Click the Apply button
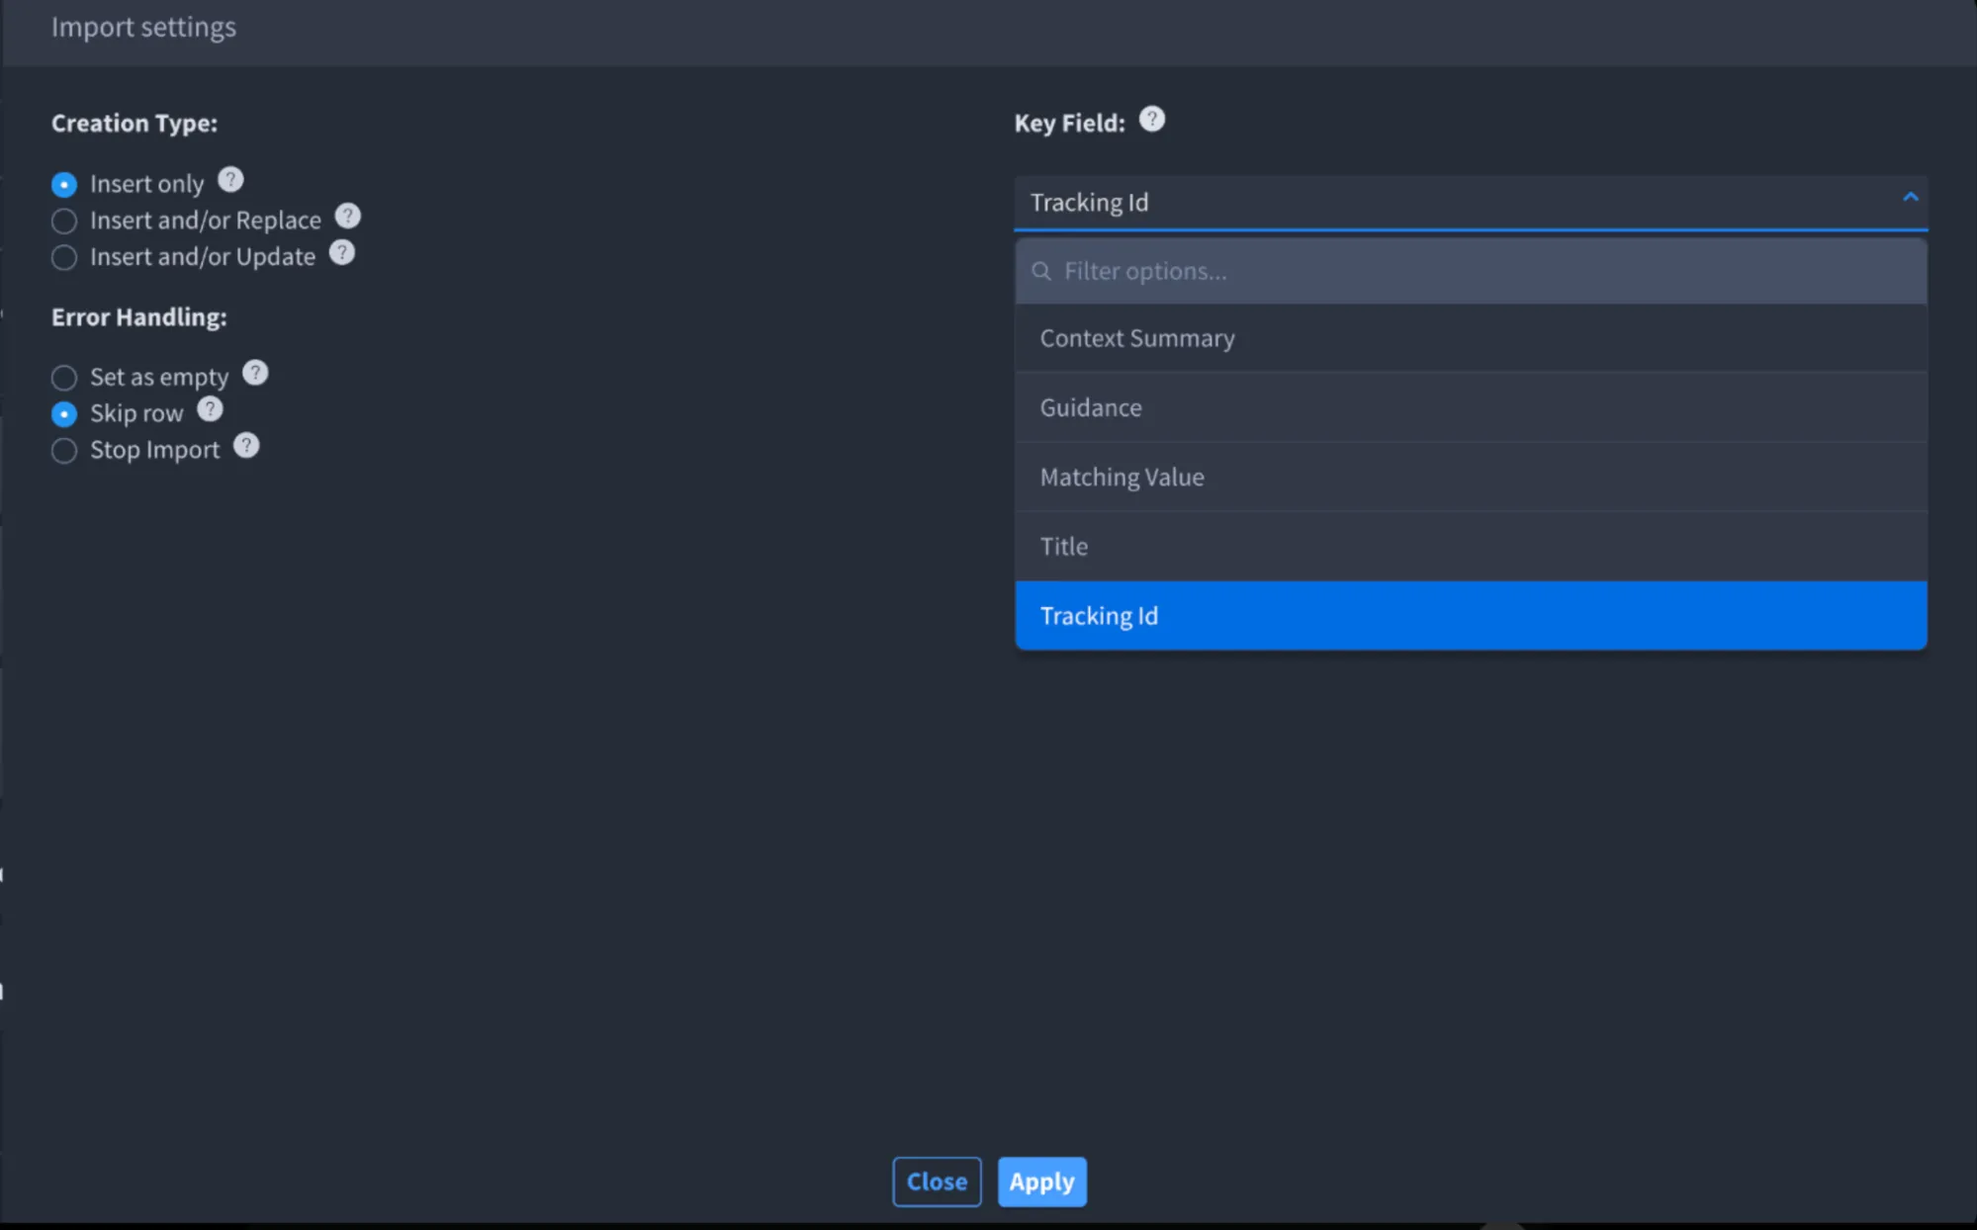 pyautogui.click(x=1041, y=1182)
